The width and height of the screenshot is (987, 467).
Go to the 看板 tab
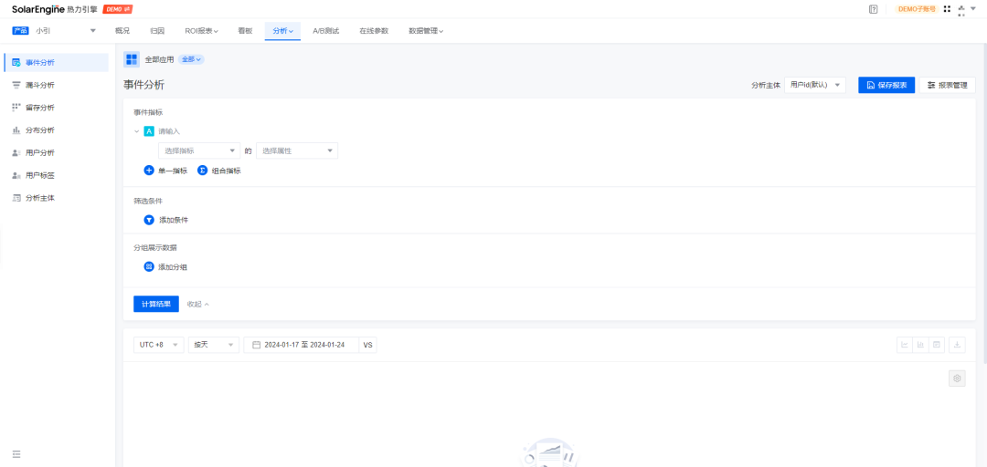click(245, 30)
